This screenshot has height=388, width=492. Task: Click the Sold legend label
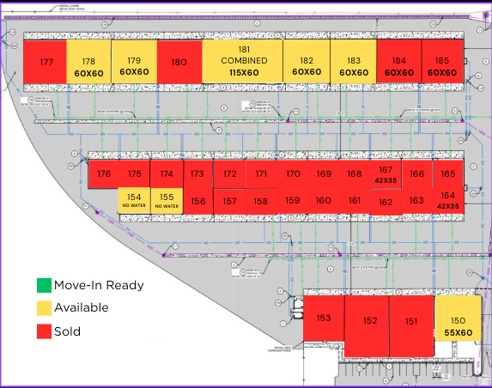click(x=68, y=331)
